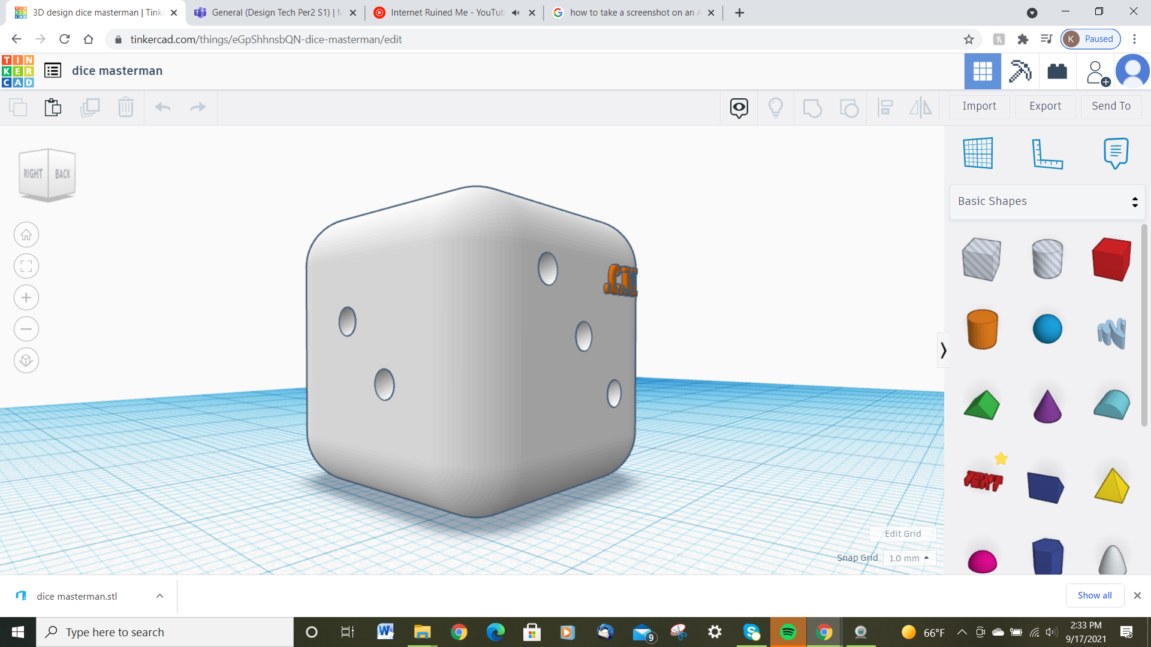
Task: Collapse the shapes panel arrow
Action: coord(943,350)
